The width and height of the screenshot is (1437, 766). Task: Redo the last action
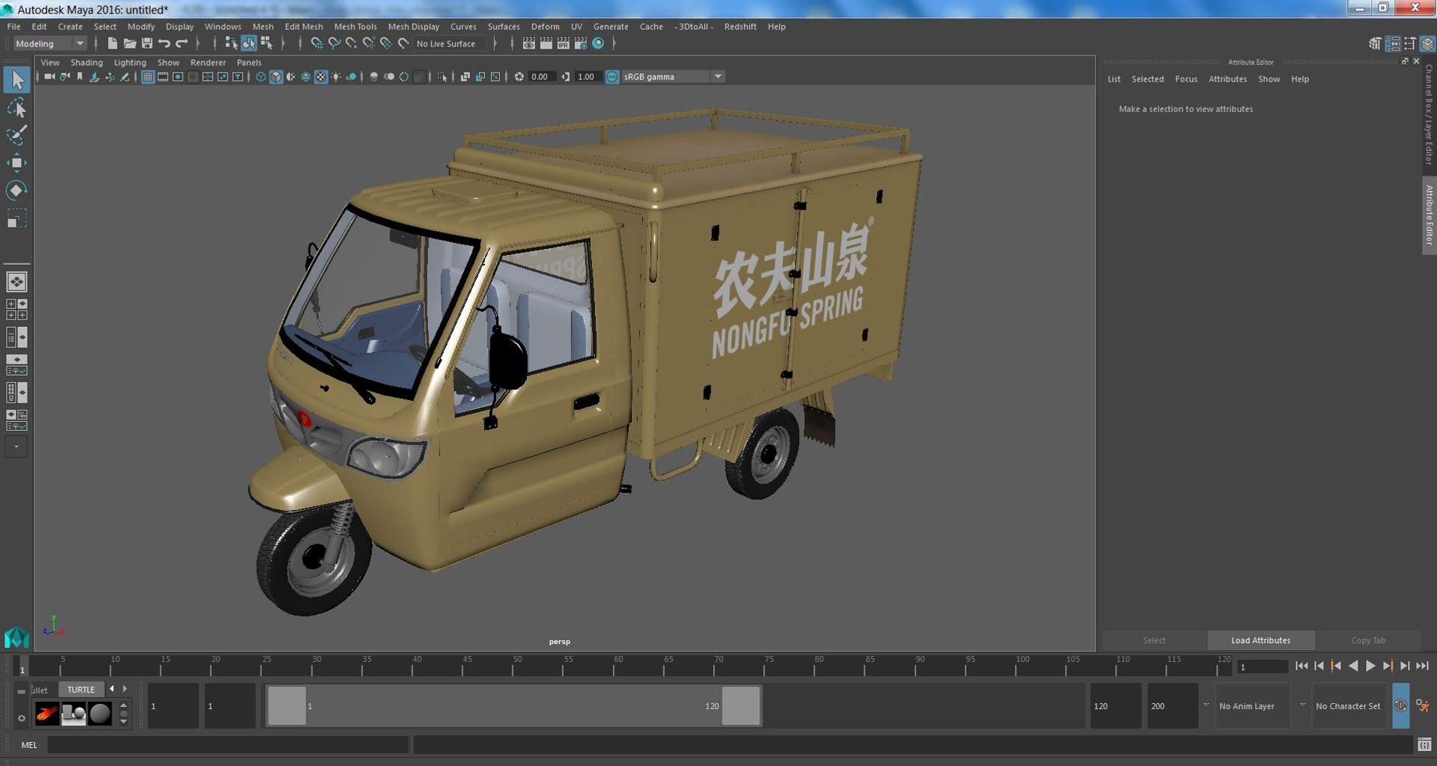[181, 43]
